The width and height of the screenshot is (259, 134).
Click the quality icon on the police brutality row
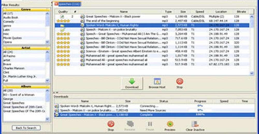coord(62,30)
